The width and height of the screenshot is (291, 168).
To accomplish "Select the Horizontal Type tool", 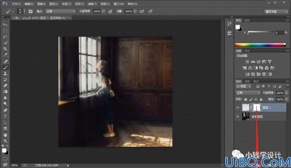I will (5, 116).
